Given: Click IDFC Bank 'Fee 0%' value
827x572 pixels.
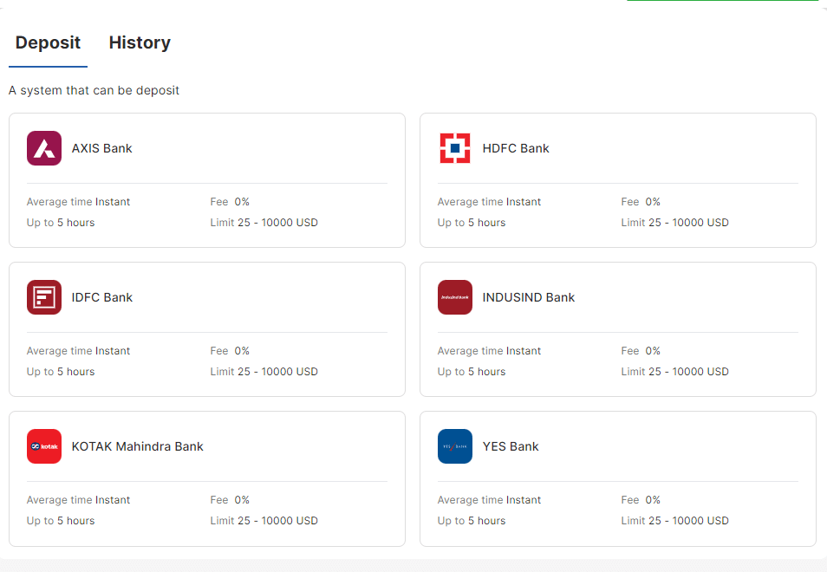Looking at the screenshot, I should click(230, 351).
